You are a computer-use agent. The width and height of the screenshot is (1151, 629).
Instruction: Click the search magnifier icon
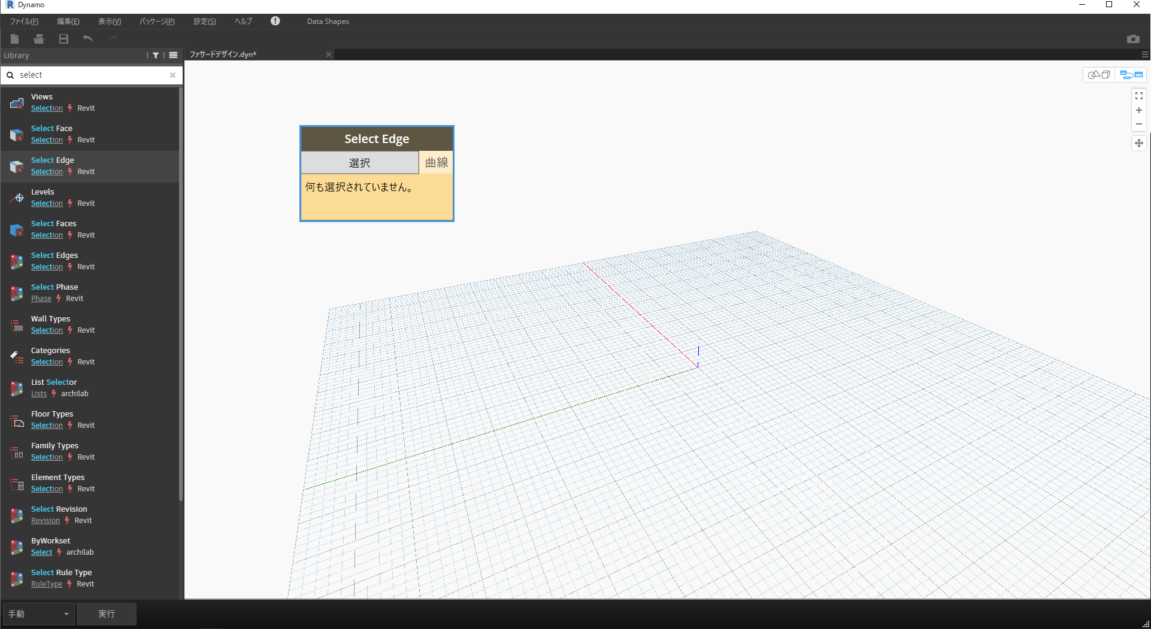[x=10, y=75]
